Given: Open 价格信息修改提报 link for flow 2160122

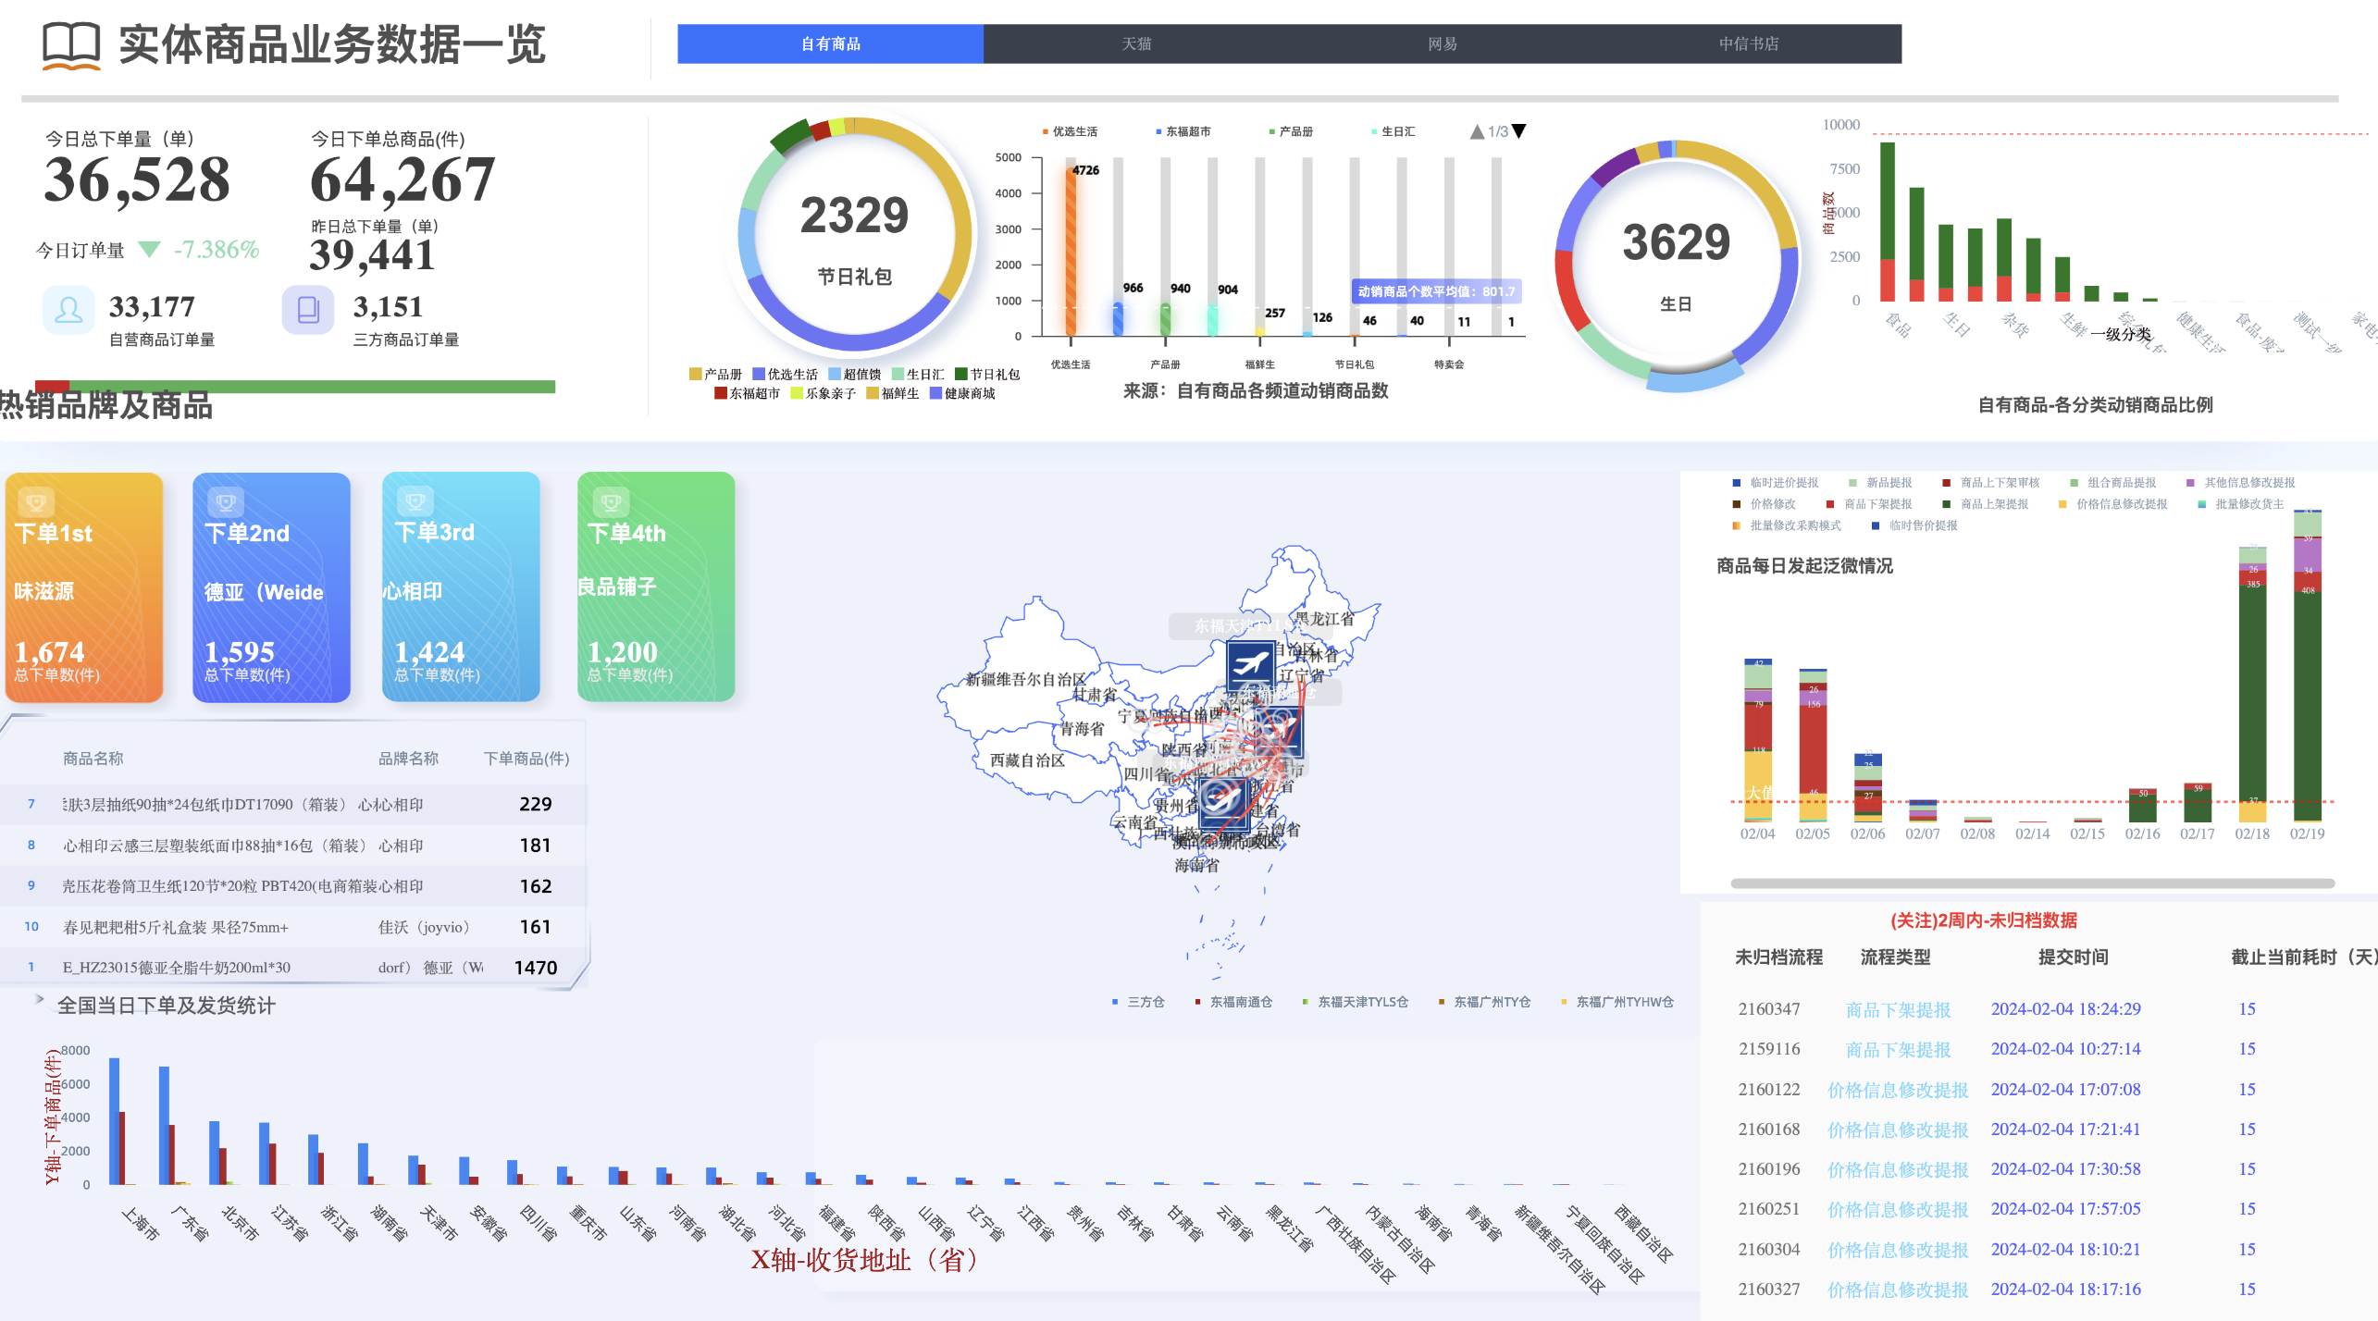Looking at the screenshot, I should (1898, 1090).
